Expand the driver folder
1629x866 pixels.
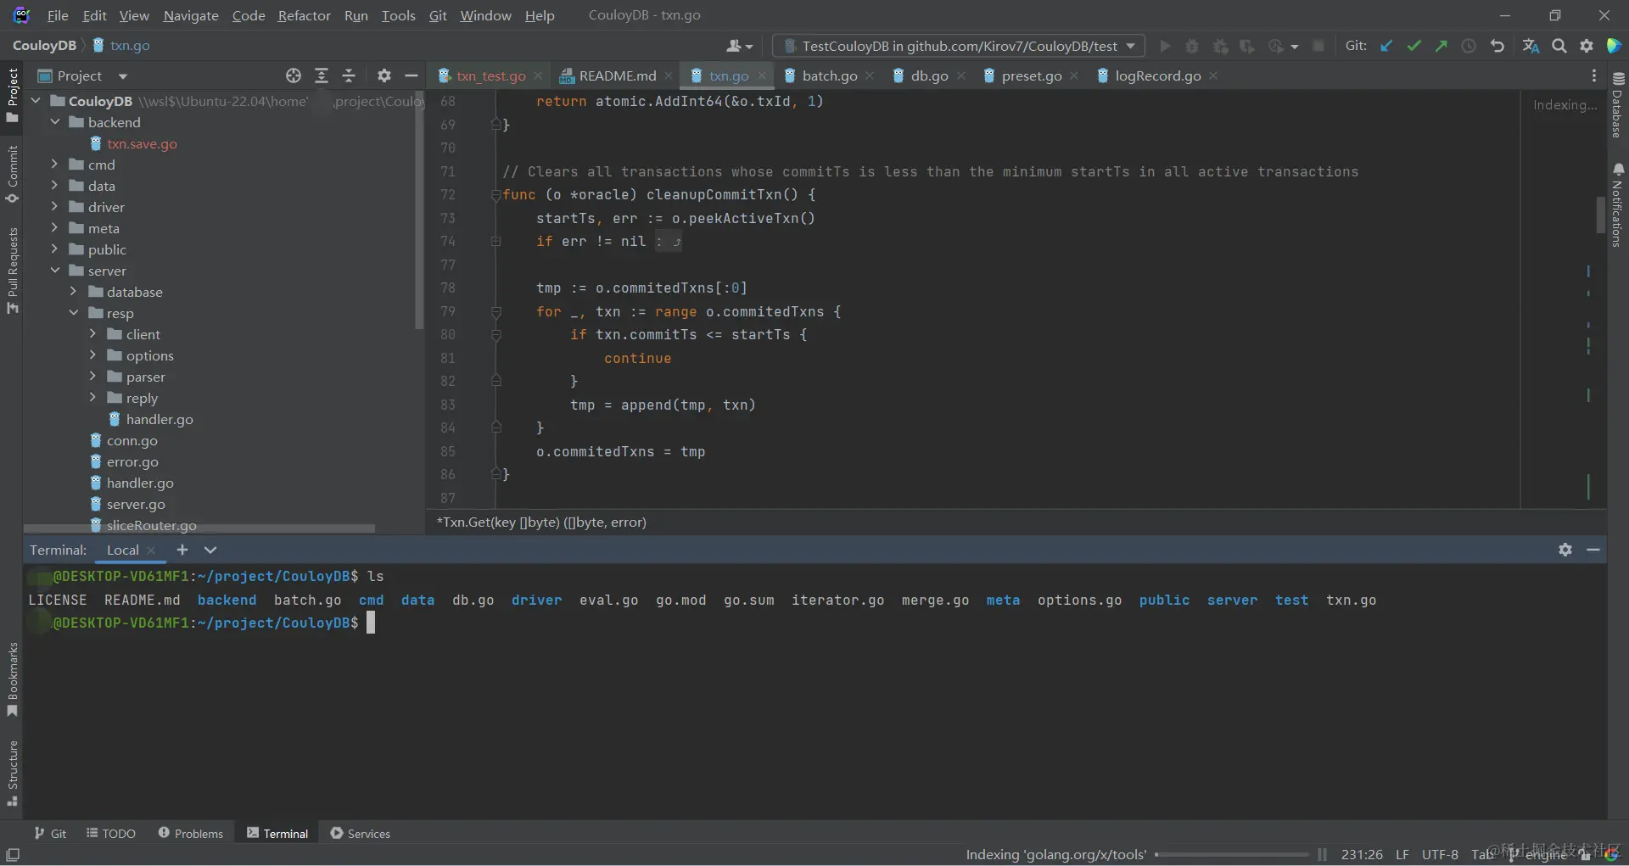coord(55,207)
